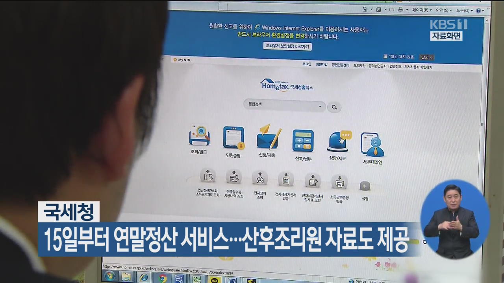Click the 회원가입 link

pos(321,65)
